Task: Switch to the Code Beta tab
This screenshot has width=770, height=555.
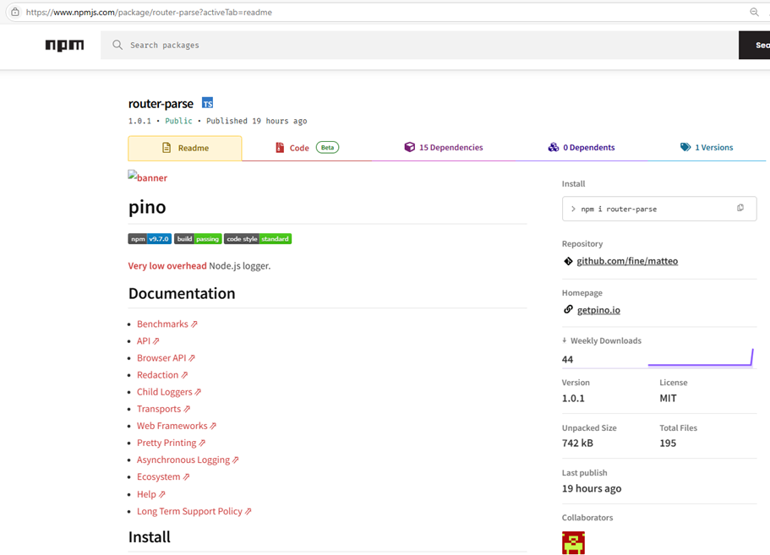Action: point(307,148)
